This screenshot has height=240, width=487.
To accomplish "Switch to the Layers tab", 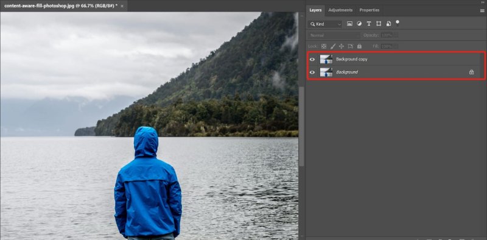I will 315,10.
